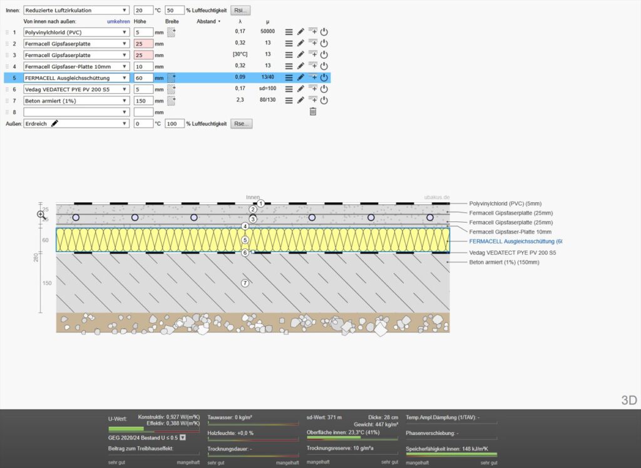The width and height of the screenshot is (641, 468).
Task: Click Speicherfähigkeit innen rating bar
Action: [x=451, y=454]
